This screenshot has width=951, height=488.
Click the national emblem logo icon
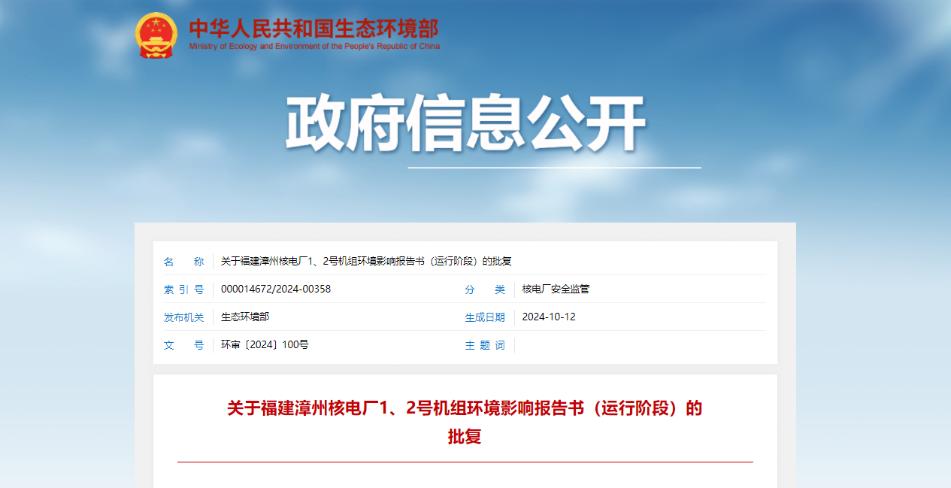[156, 35]
